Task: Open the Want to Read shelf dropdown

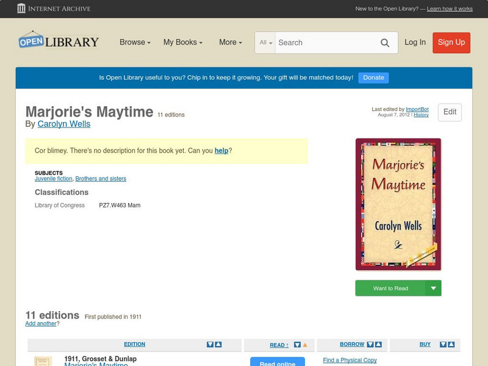Action: coord(432,288)
